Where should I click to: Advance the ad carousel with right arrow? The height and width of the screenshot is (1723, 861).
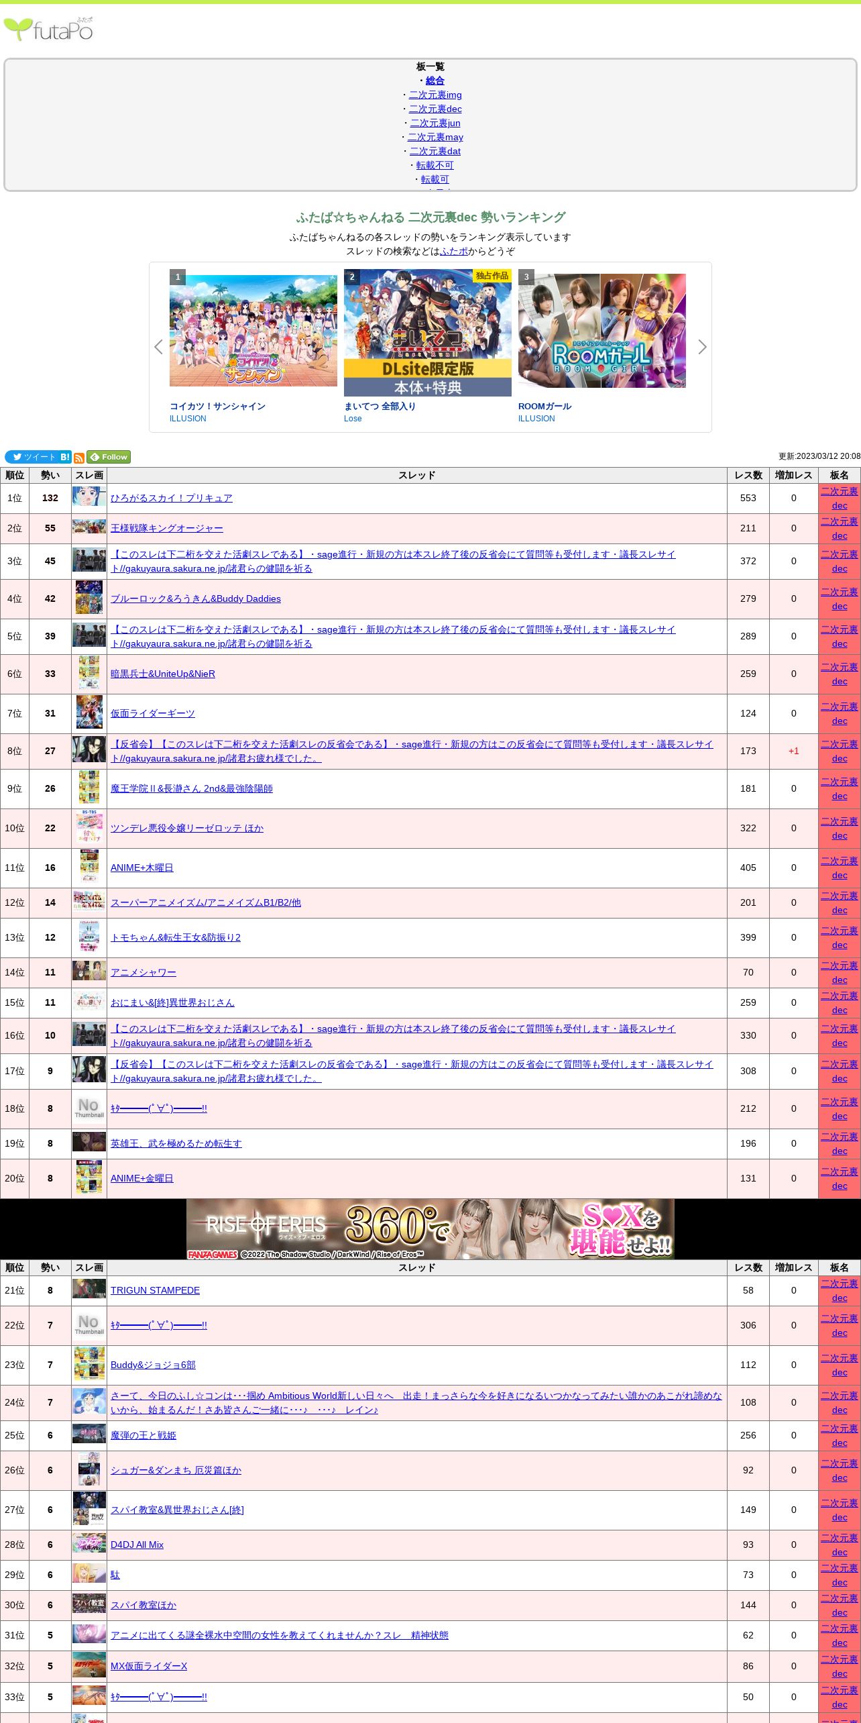coord(702,347)
